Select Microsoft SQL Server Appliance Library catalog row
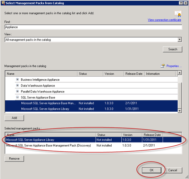Screen dimensions: 189x179 click(x=91, y=109)
